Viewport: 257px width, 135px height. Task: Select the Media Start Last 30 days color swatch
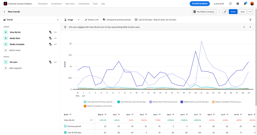point(182,102)
